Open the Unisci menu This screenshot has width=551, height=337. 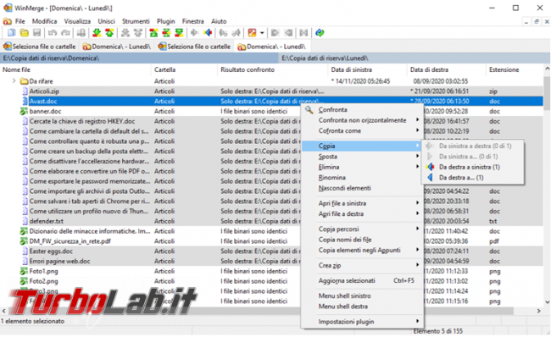[107, 21]
